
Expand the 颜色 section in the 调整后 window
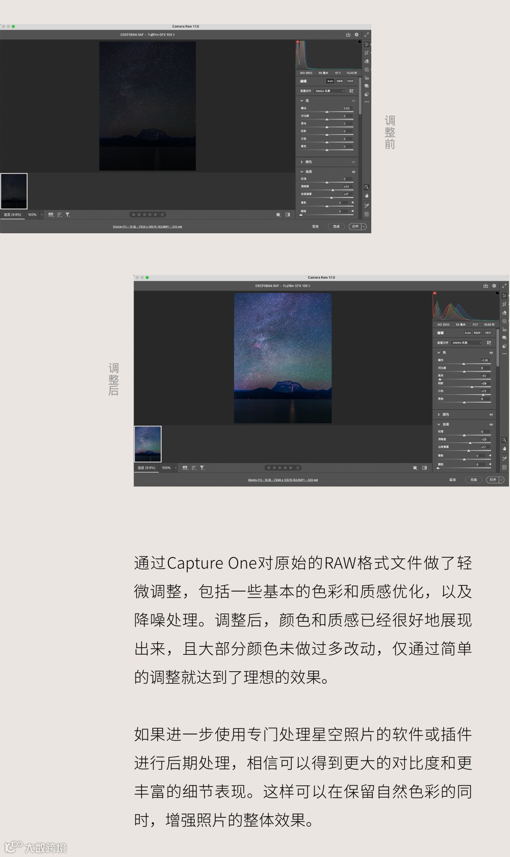pos(439,414)
